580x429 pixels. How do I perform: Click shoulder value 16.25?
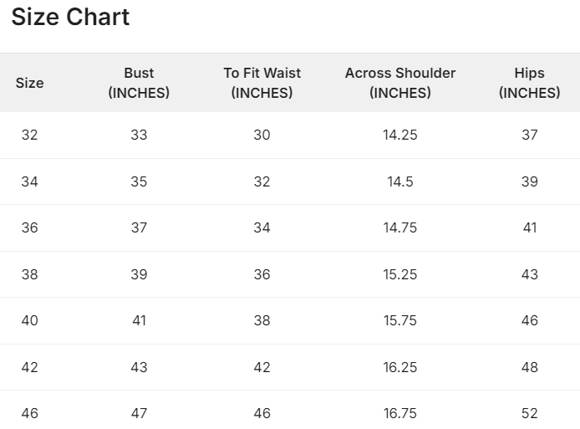click(x=400, y=367)
